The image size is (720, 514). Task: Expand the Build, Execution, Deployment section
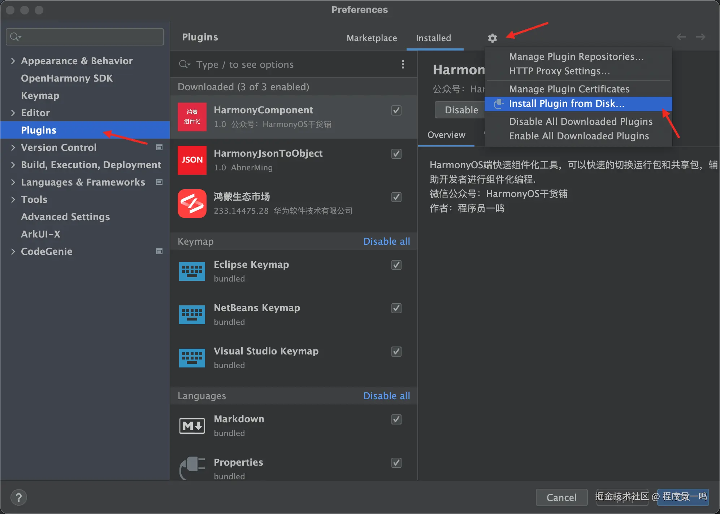click(x=13, y=165)
